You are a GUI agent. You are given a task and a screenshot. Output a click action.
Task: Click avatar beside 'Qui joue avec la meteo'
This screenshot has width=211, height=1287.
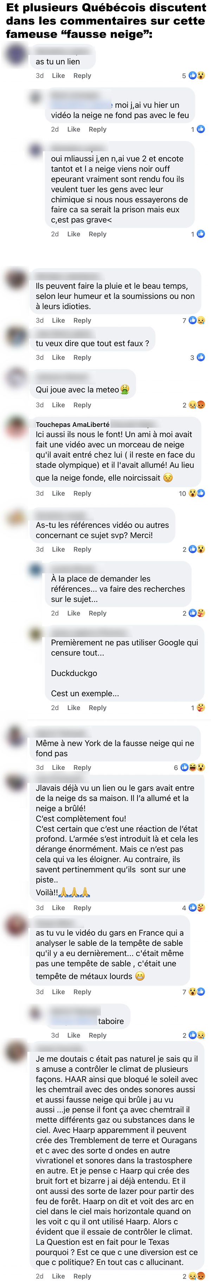point(16,379)
